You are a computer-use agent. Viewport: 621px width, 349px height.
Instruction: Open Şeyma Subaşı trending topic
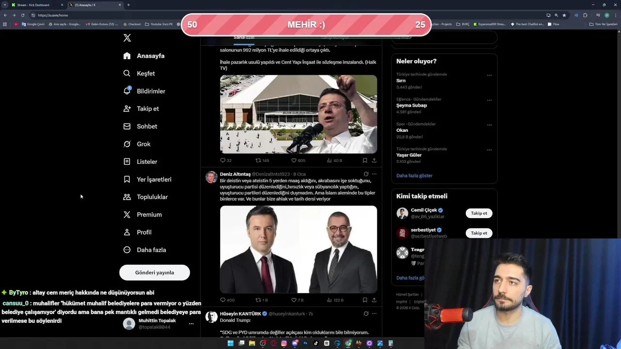tap(411, 105)
